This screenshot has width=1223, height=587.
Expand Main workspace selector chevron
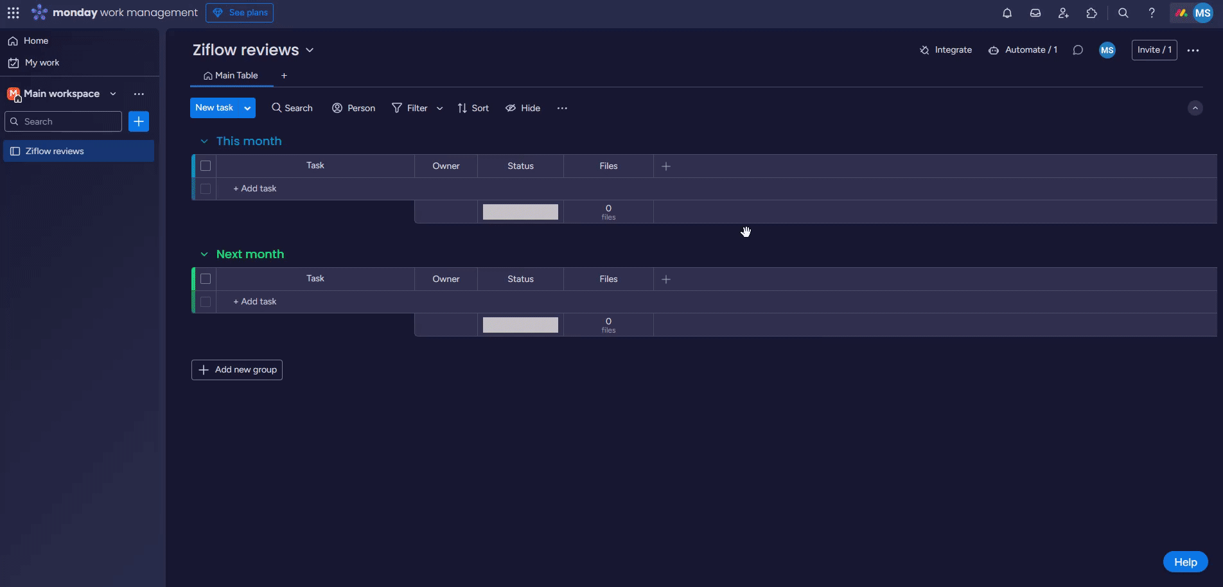coord(113,94)
